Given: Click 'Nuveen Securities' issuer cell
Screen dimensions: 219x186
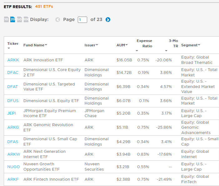Looking at the screenshot, I should click(94, 167).
